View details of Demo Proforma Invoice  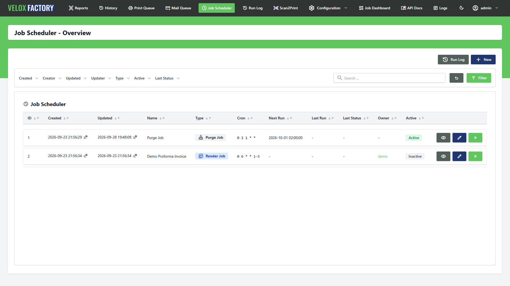coord(443,156)
